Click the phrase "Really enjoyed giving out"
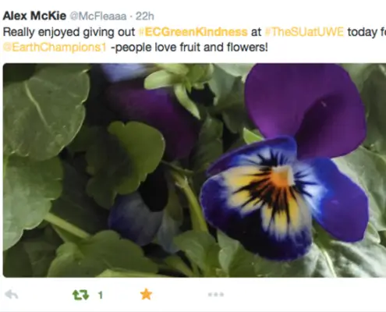 69,32
